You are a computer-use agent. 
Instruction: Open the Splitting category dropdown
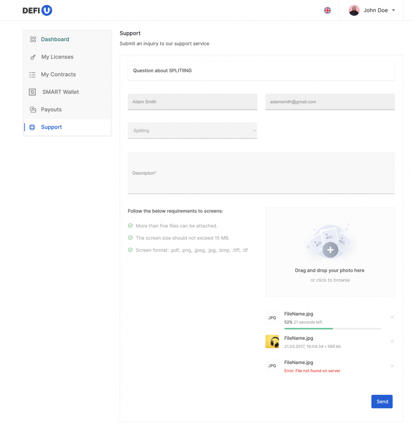point(192,130)
